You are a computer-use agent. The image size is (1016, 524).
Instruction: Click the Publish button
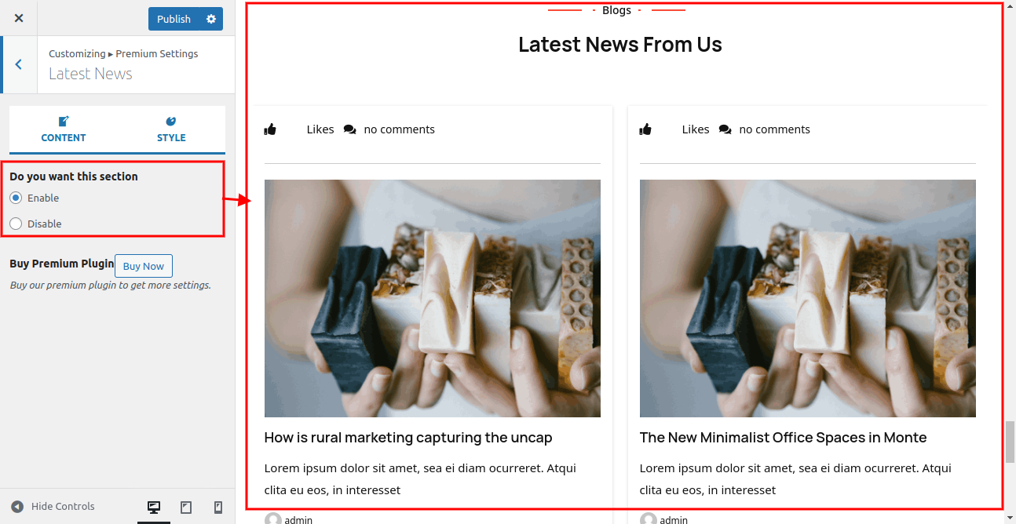(174, 19)
